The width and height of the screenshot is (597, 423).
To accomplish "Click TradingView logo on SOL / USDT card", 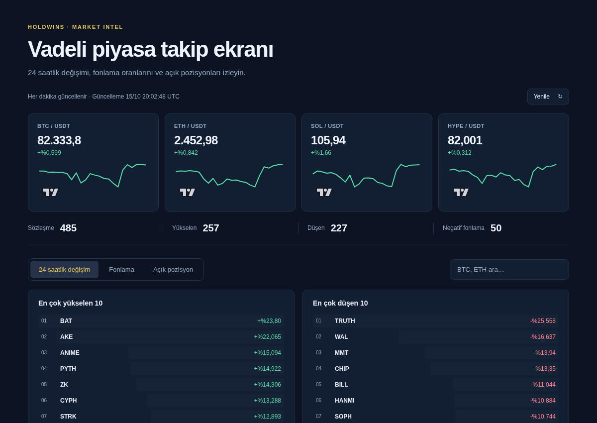I will (324, 192).
